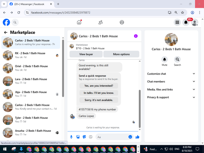The image size is (204, 153).
Task: Go to Facebook Home icon
Action: click(79, 22)
